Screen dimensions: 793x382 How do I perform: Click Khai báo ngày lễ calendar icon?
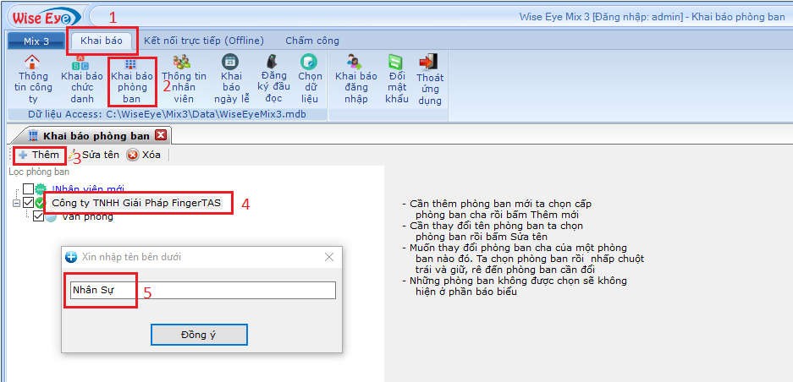pos(230,63)
